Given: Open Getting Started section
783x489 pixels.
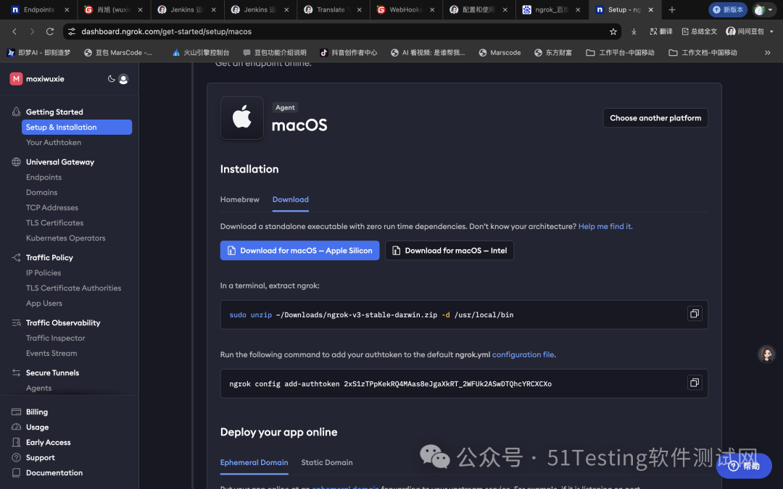Looking at the screenshot, I should pos(54,112).
